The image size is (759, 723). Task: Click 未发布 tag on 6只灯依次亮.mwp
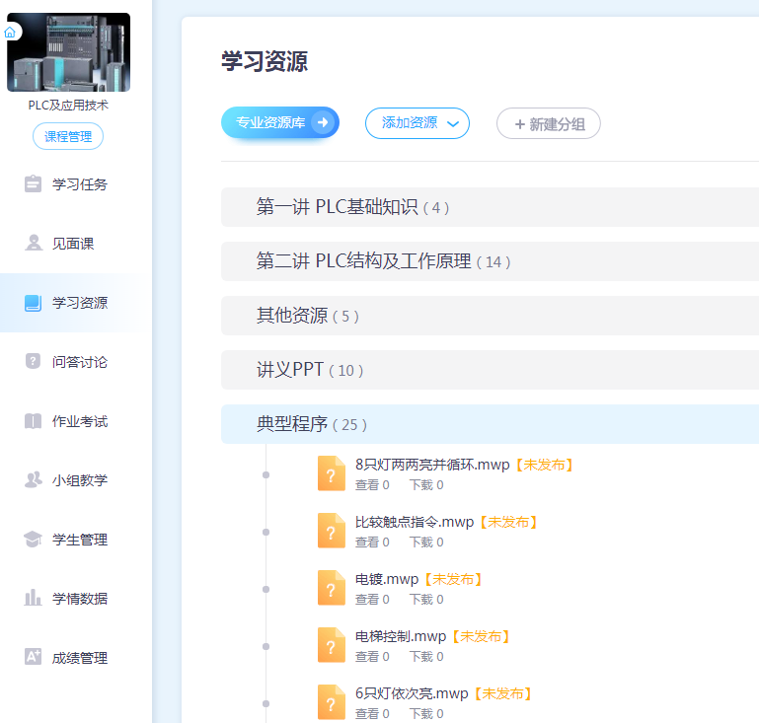[x=503, y=693]
